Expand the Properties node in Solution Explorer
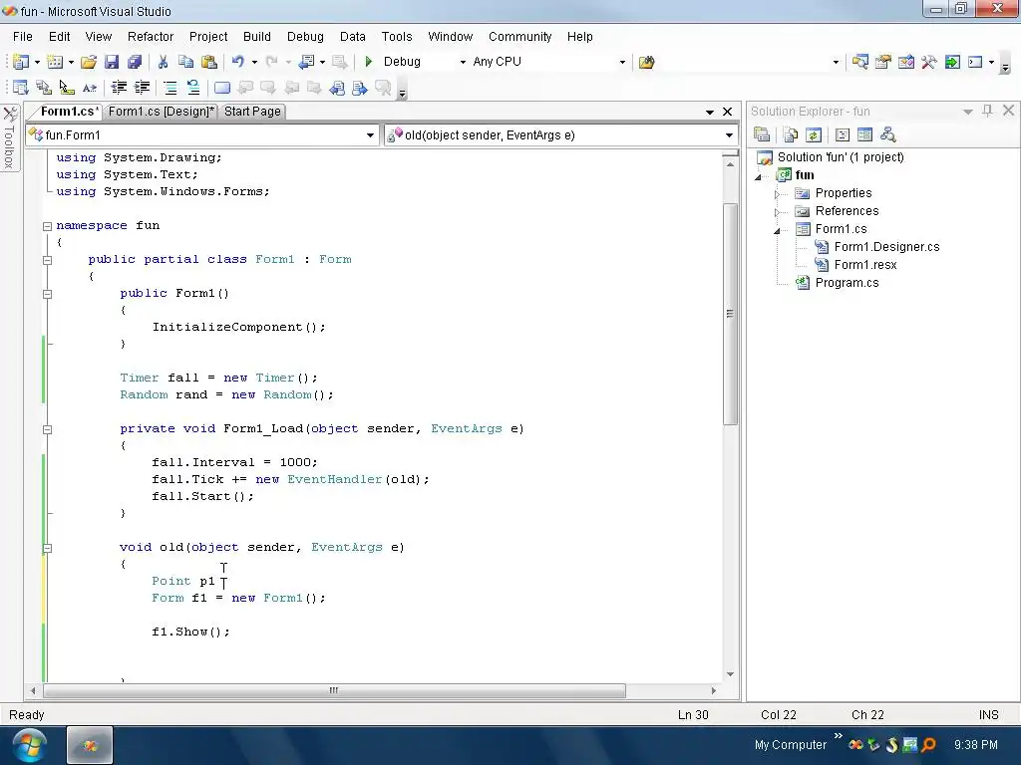This screenshot has width=1021, height=765. click(x=777, y=194)
